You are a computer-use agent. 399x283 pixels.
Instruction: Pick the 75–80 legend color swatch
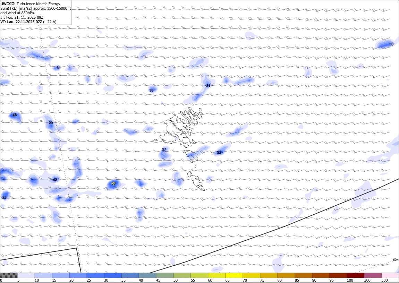click(x=269, y=275)
